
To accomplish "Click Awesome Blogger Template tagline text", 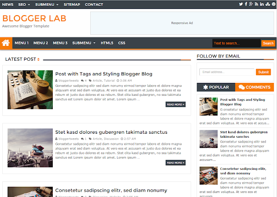I will pyautogui.click(x=25, y=26).
